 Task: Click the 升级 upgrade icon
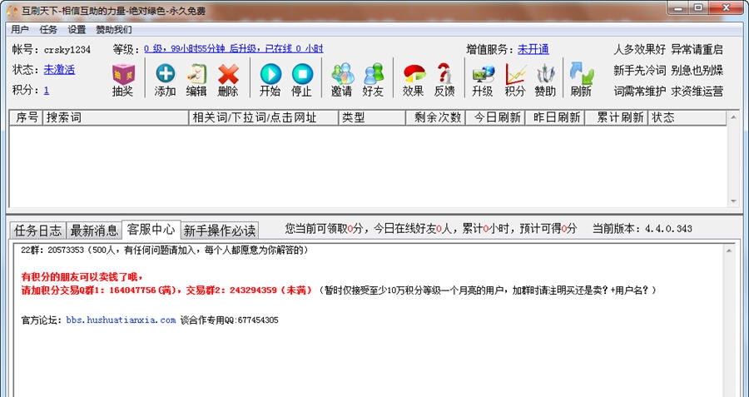[483, 74]
